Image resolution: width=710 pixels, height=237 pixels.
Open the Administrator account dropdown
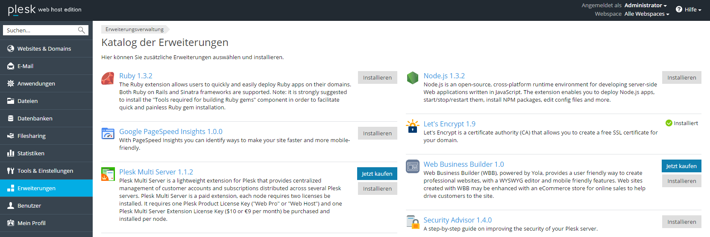[645, 5]
